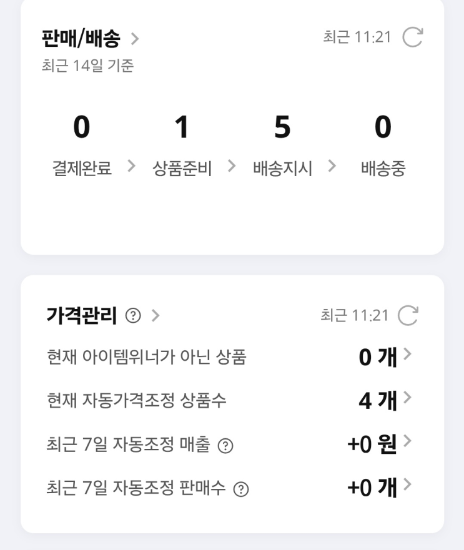Show help for 최근 7일 자동조정 판매수
Viewport: 464px width, 550px height.
tap(240, 489)
